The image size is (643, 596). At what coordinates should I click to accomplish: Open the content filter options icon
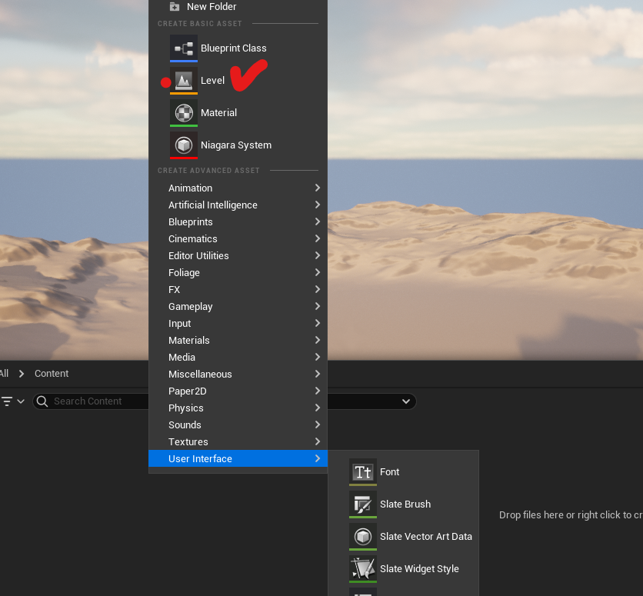7,401
